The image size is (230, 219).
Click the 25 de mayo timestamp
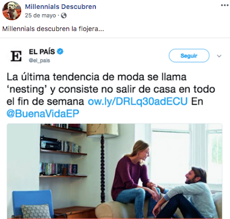coord(40,16)
